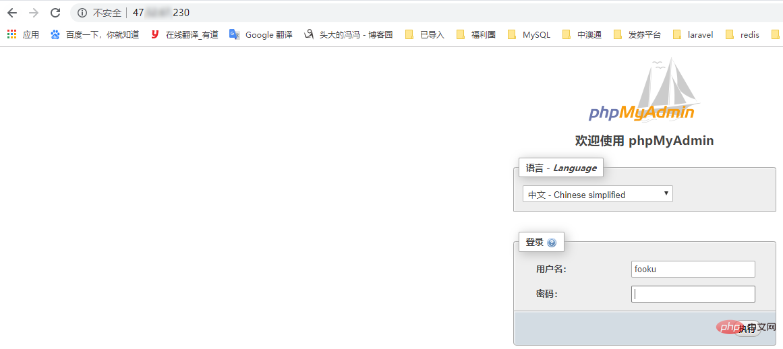Viewport: 783px width, 349px height.
Task: Click the 语言 - Language legend label
Action: 561,168
